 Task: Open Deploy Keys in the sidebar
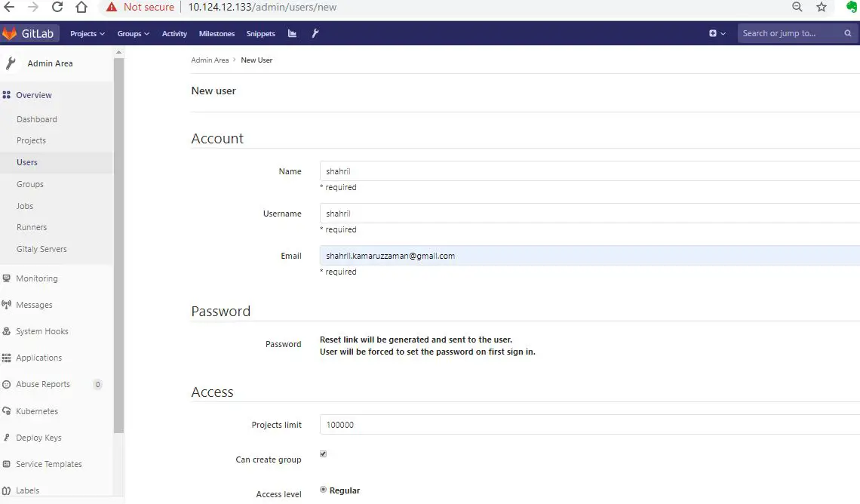point(38,437)
